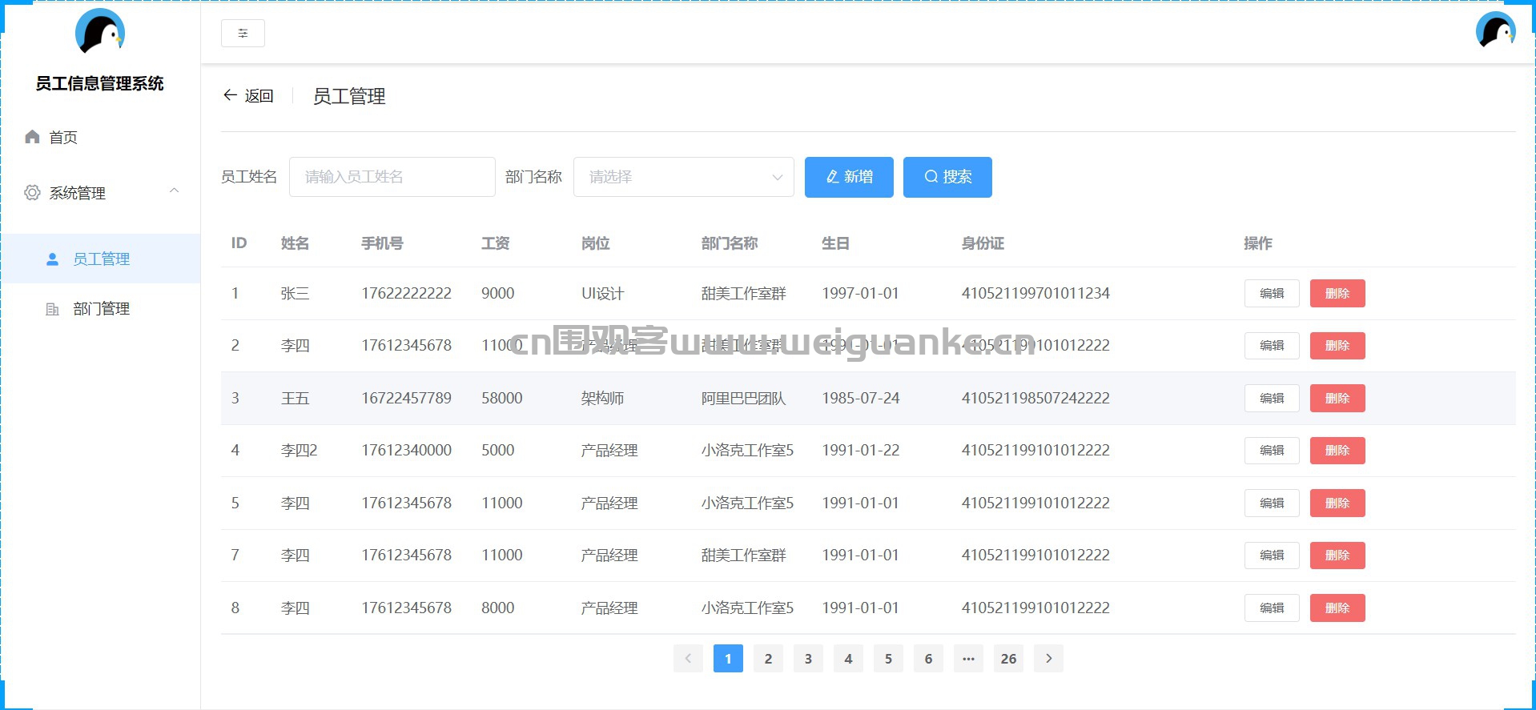Click the 手机号 column header

pyautogui.click(x=382, y=243)
